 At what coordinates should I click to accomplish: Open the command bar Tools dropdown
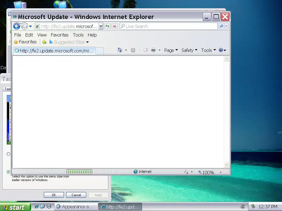(208, 50)
